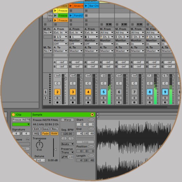Arm MIDI track 7 for recording
182x182 pixels.
point(134,102)
